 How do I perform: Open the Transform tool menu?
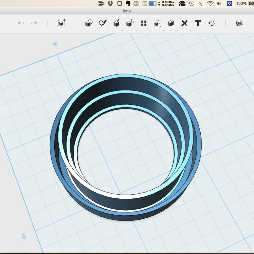(62, 23)
